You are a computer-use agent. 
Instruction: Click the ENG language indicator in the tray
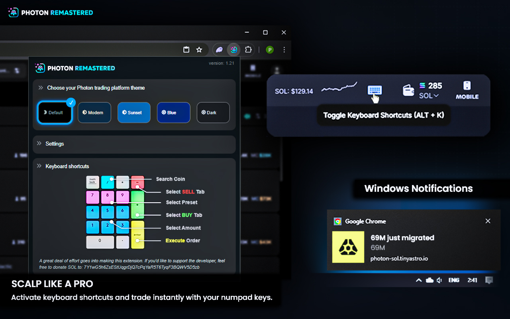[454, 280]
